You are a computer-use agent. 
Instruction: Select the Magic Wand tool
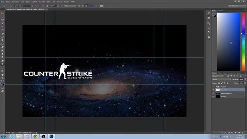click(x=2, y=23)
